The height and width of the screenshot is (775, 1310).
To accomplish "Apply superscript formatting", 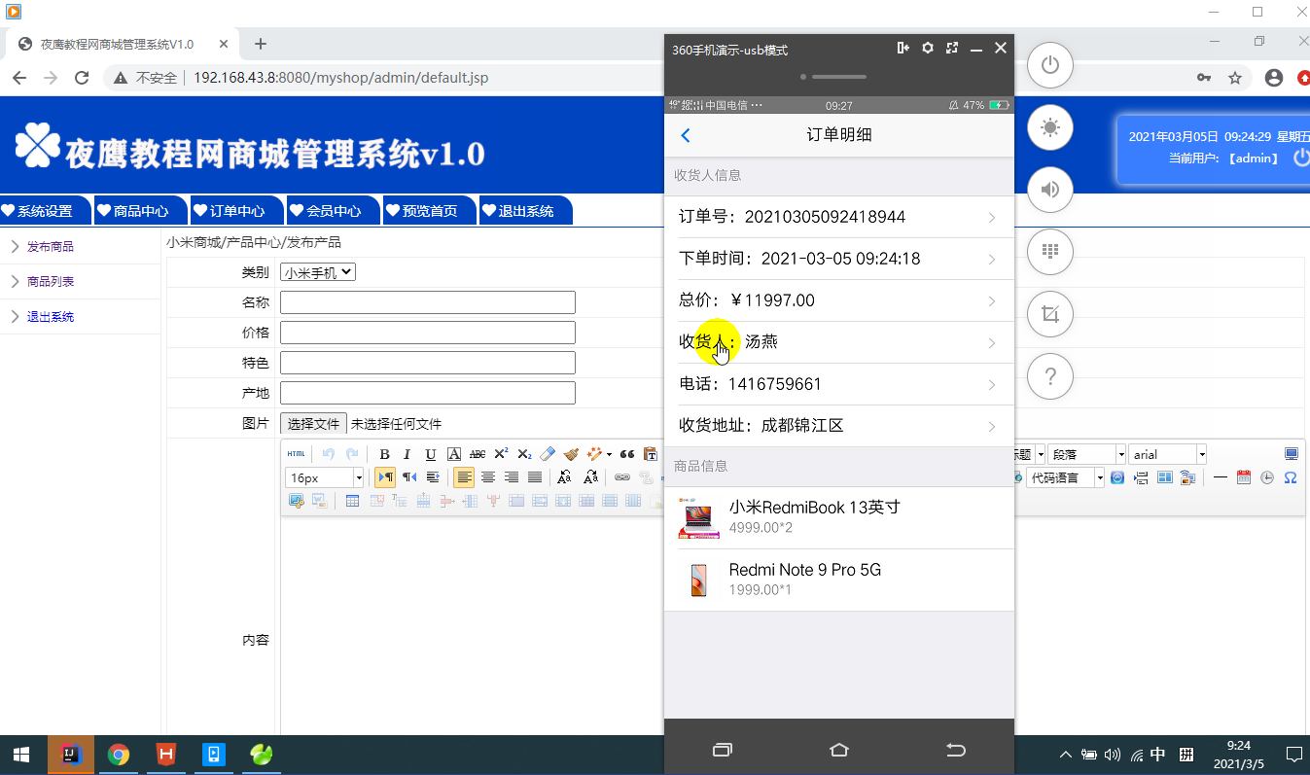I will click(x=501, y=454).
